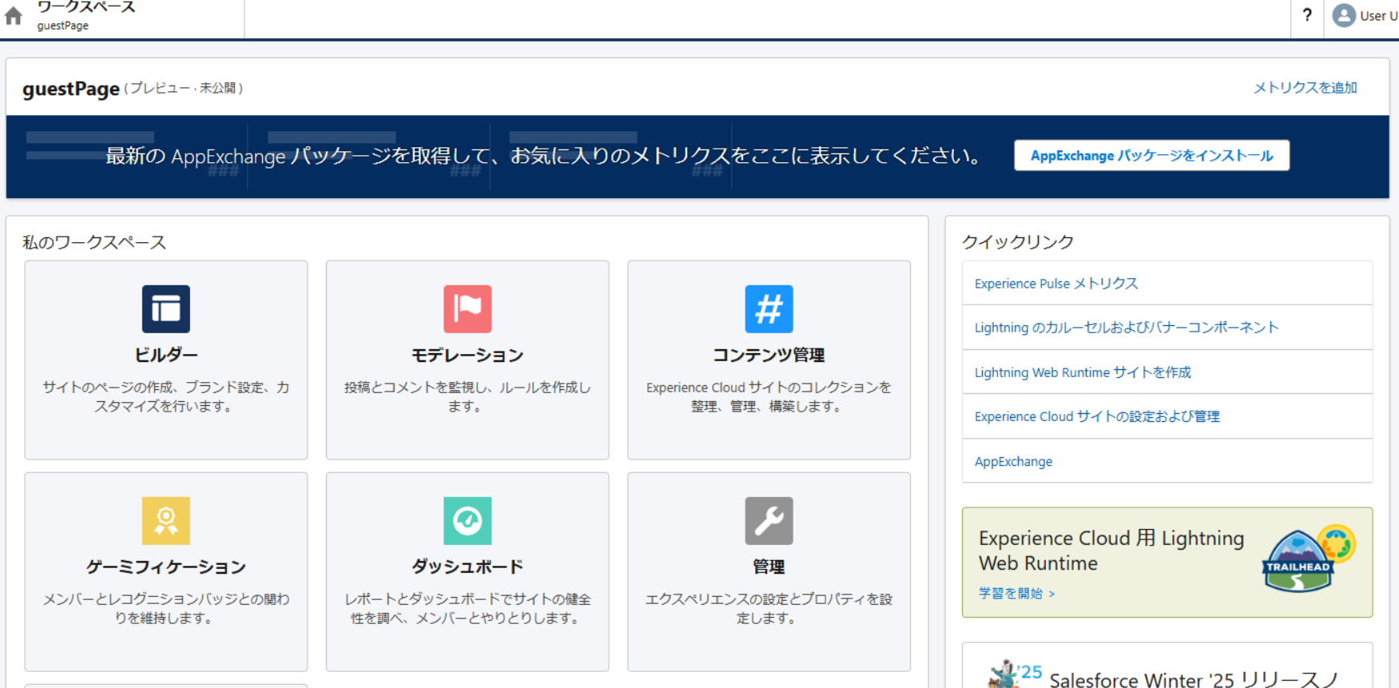Click ビルダー description about サイトのページの作成

(x=166, y=397)
